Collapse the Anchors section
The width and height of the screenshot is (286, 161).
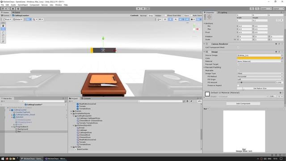pos(204,24)
